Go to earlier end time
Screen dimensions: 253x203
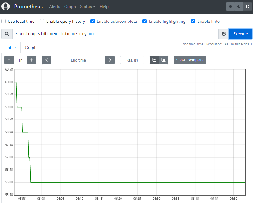coord(47,60)
